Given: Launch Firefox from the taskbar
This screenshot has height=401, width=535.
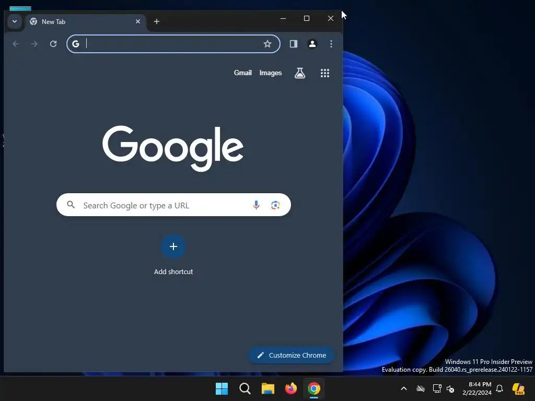Looking at the screenshot, I should [x=290, y=388].
